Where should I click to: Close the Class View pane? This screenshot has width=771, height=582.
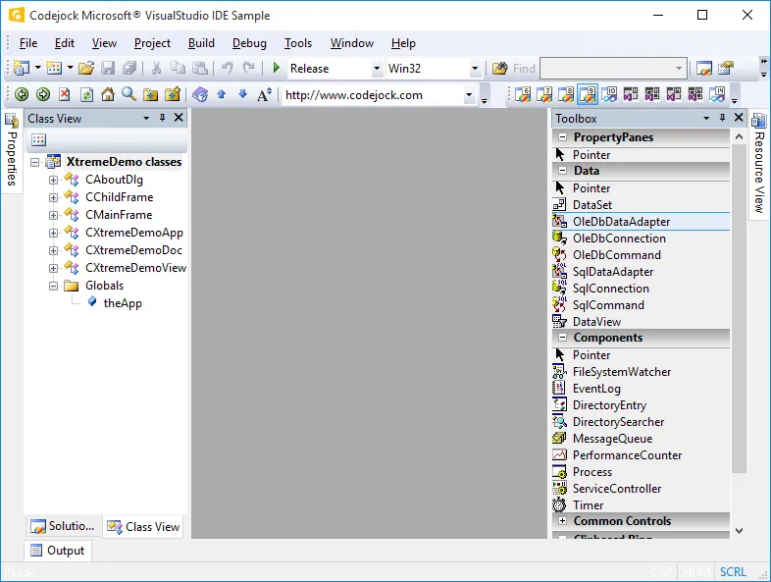(179, 118)
